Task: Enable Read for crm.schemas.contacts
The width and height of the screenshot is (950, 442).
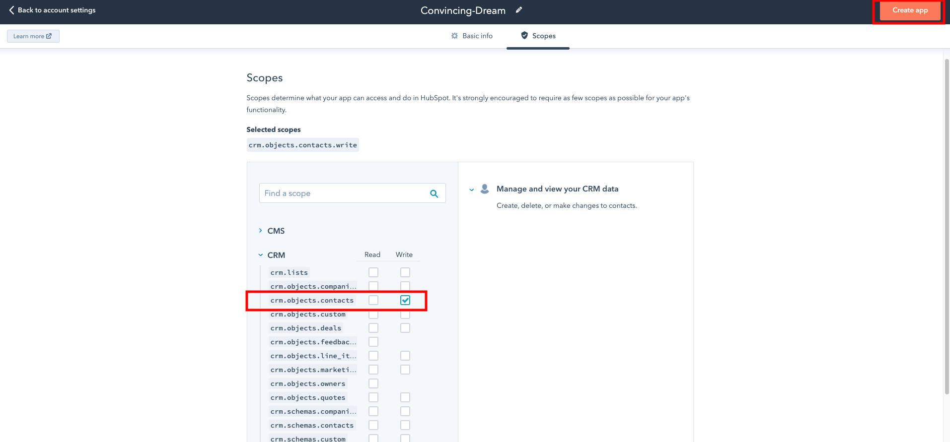Action: (373, 425)
